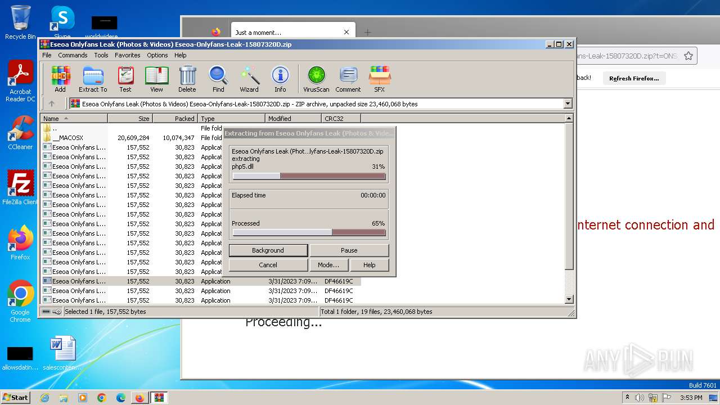Click the Processed total progress bar
720x405 pixels.
pos(309,232)
